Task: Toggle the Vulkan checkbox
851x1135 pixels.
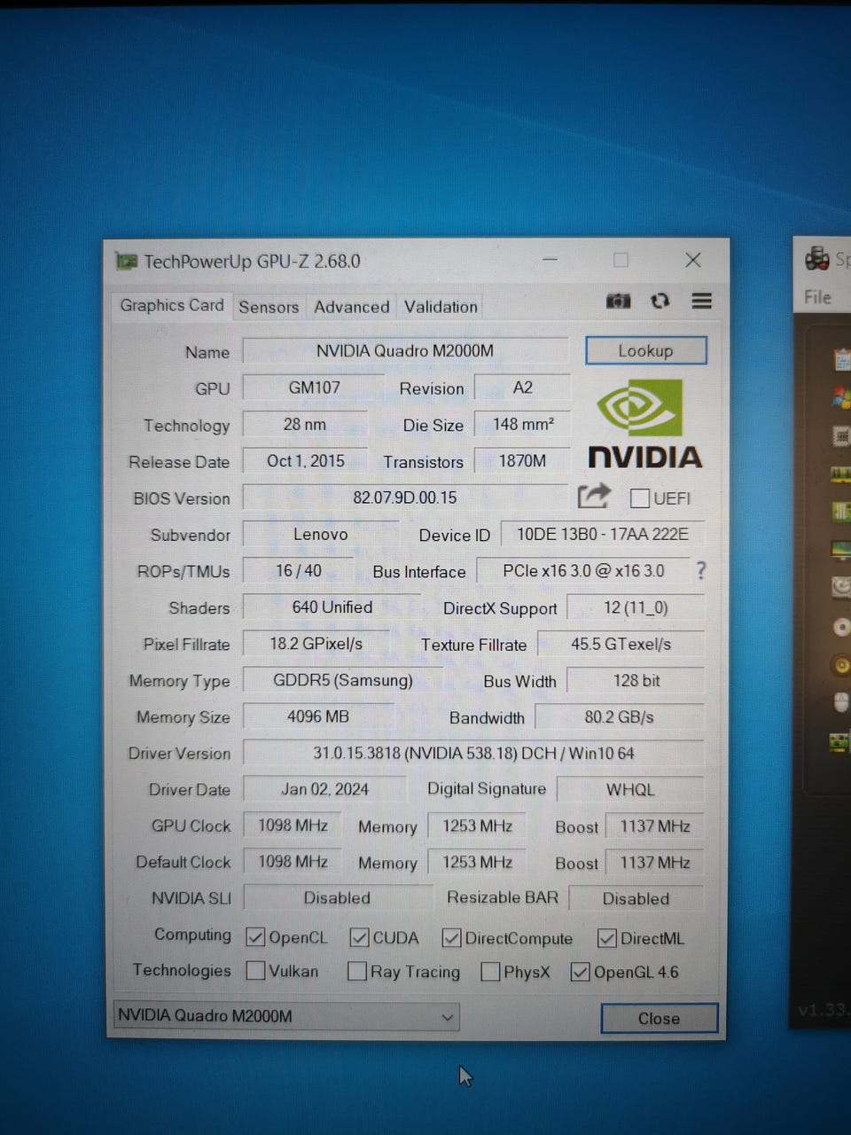Action: click(255, 970)
